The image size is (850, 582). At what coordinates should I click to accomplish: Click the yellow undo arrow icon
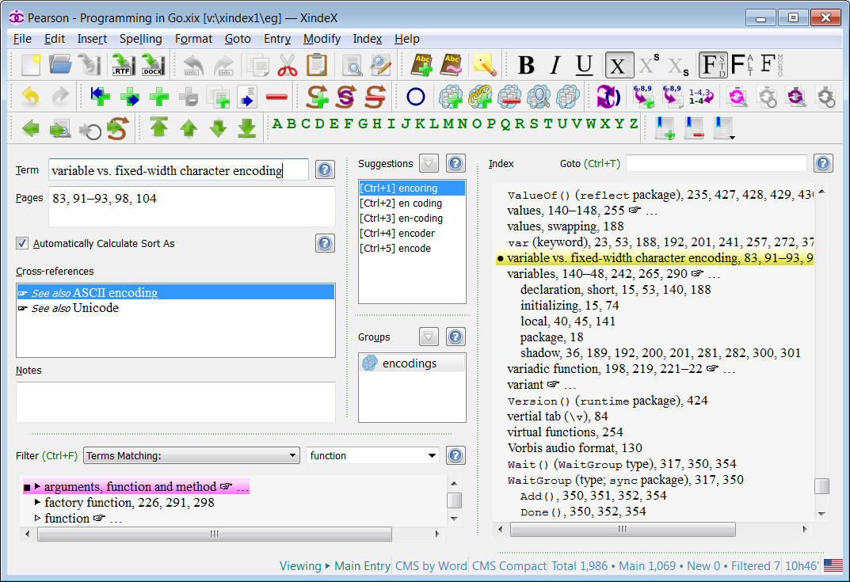click(x=30, y=97)
